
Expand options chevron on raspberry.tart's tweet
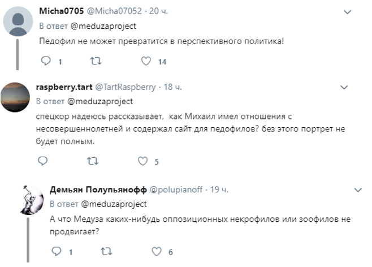344,87
